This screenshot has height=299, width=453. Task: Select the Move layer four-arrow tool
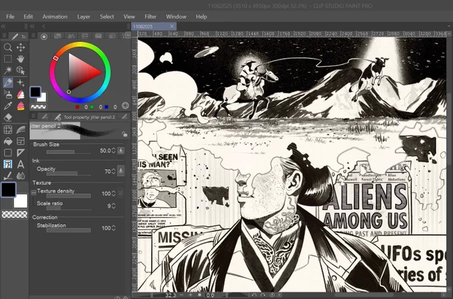[21, 47]
